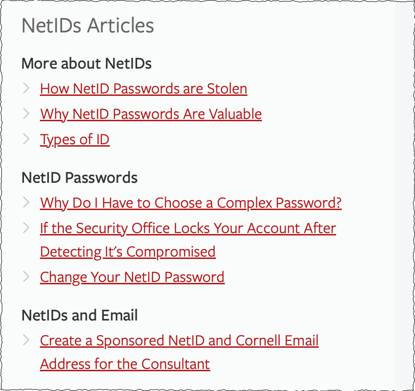Screen dimensions: 415x391
Task: Click the Detecting It's Compromised link line
Action: point(128,252)
